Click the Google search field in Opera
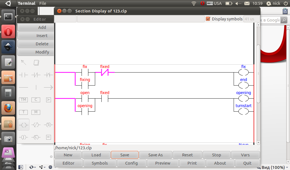This screenshot has width=290, height=170. click(270, 20)
